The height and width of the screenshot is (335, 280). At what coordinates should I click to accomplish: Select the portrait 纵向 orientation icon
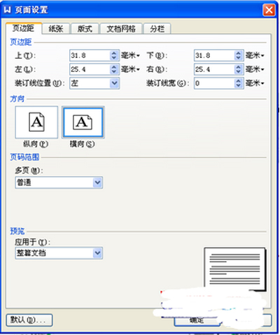point(36,122)
